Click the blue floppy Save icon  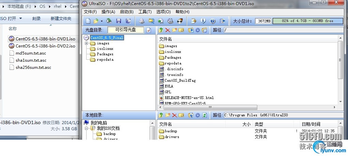(119, 21)
